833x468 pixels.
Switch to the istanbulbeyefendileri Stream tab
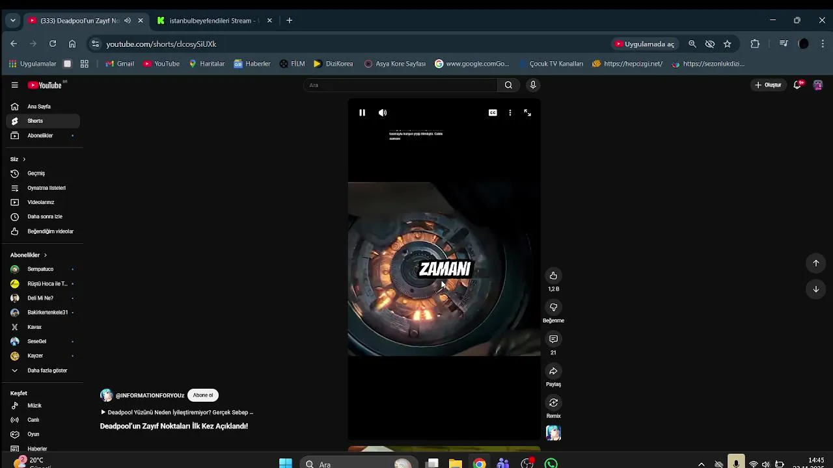coord(215,21)
